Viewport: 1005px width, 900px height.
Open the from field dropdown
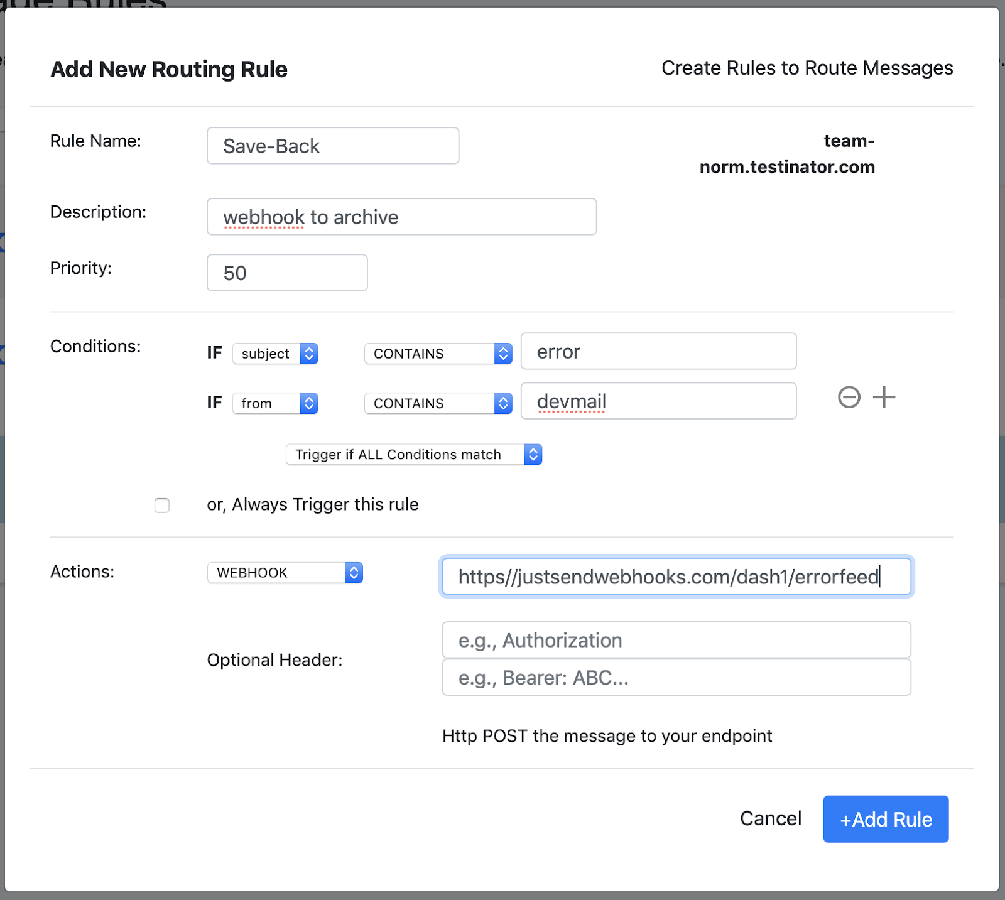275,403
